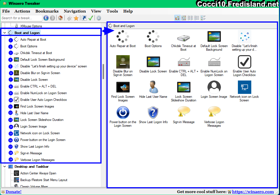Select Boot Options in the tree
The image size is (280, 195).
(x=29, y=46)
